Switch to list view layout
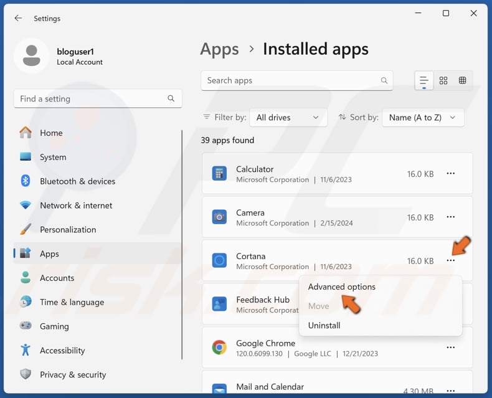Image resolution: width=492 pixels, height=398 pixels. (424, 81)
